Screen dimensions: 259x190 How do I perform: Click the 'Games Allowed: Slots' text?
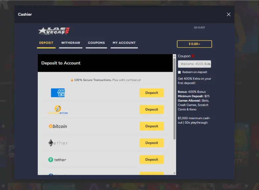point(193,101)
